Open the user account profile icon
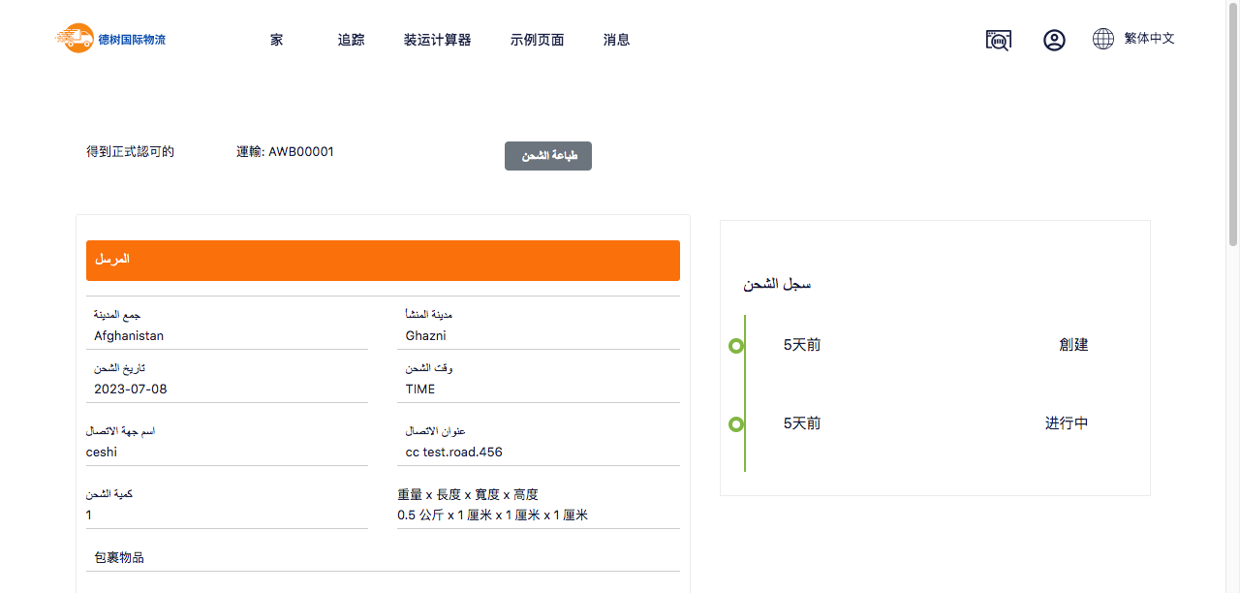Viewport: 1240px width, 593px height. 1054,40
